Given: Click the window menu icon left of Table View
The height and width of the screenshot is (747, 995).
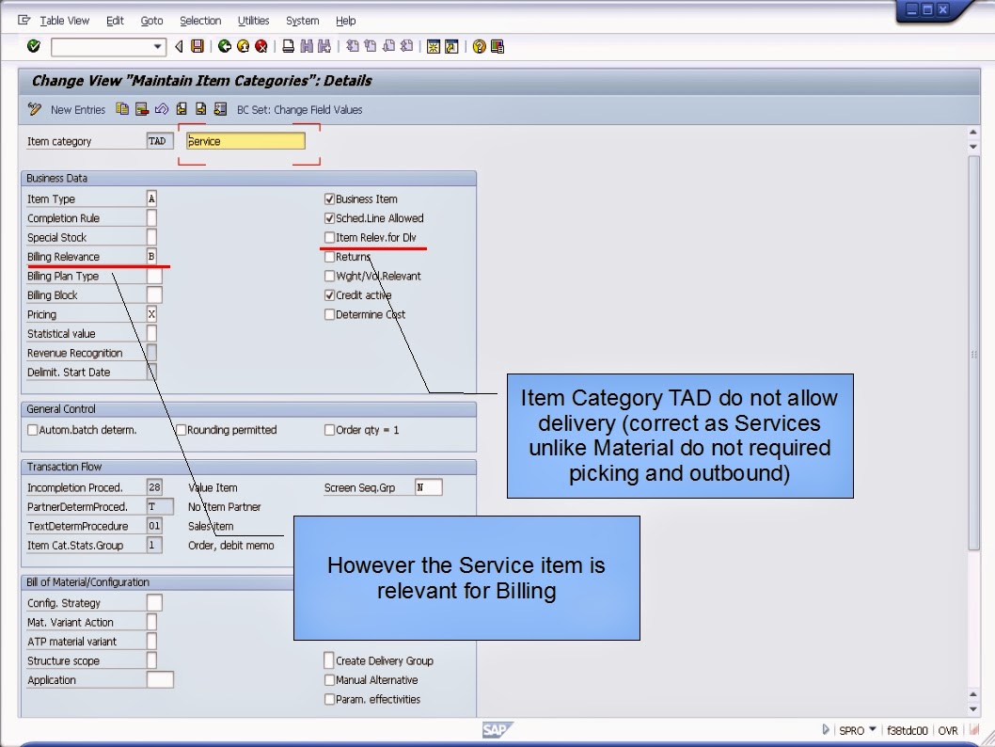Looking at the screenshot, I should pyautogui.click(x=24, y=21).
